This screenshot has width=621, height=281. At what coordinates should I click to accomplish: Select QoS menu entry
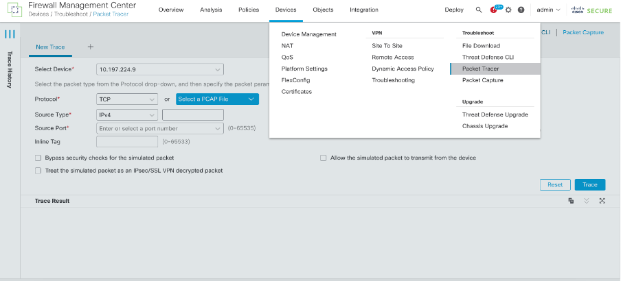(x=288, y=58)
